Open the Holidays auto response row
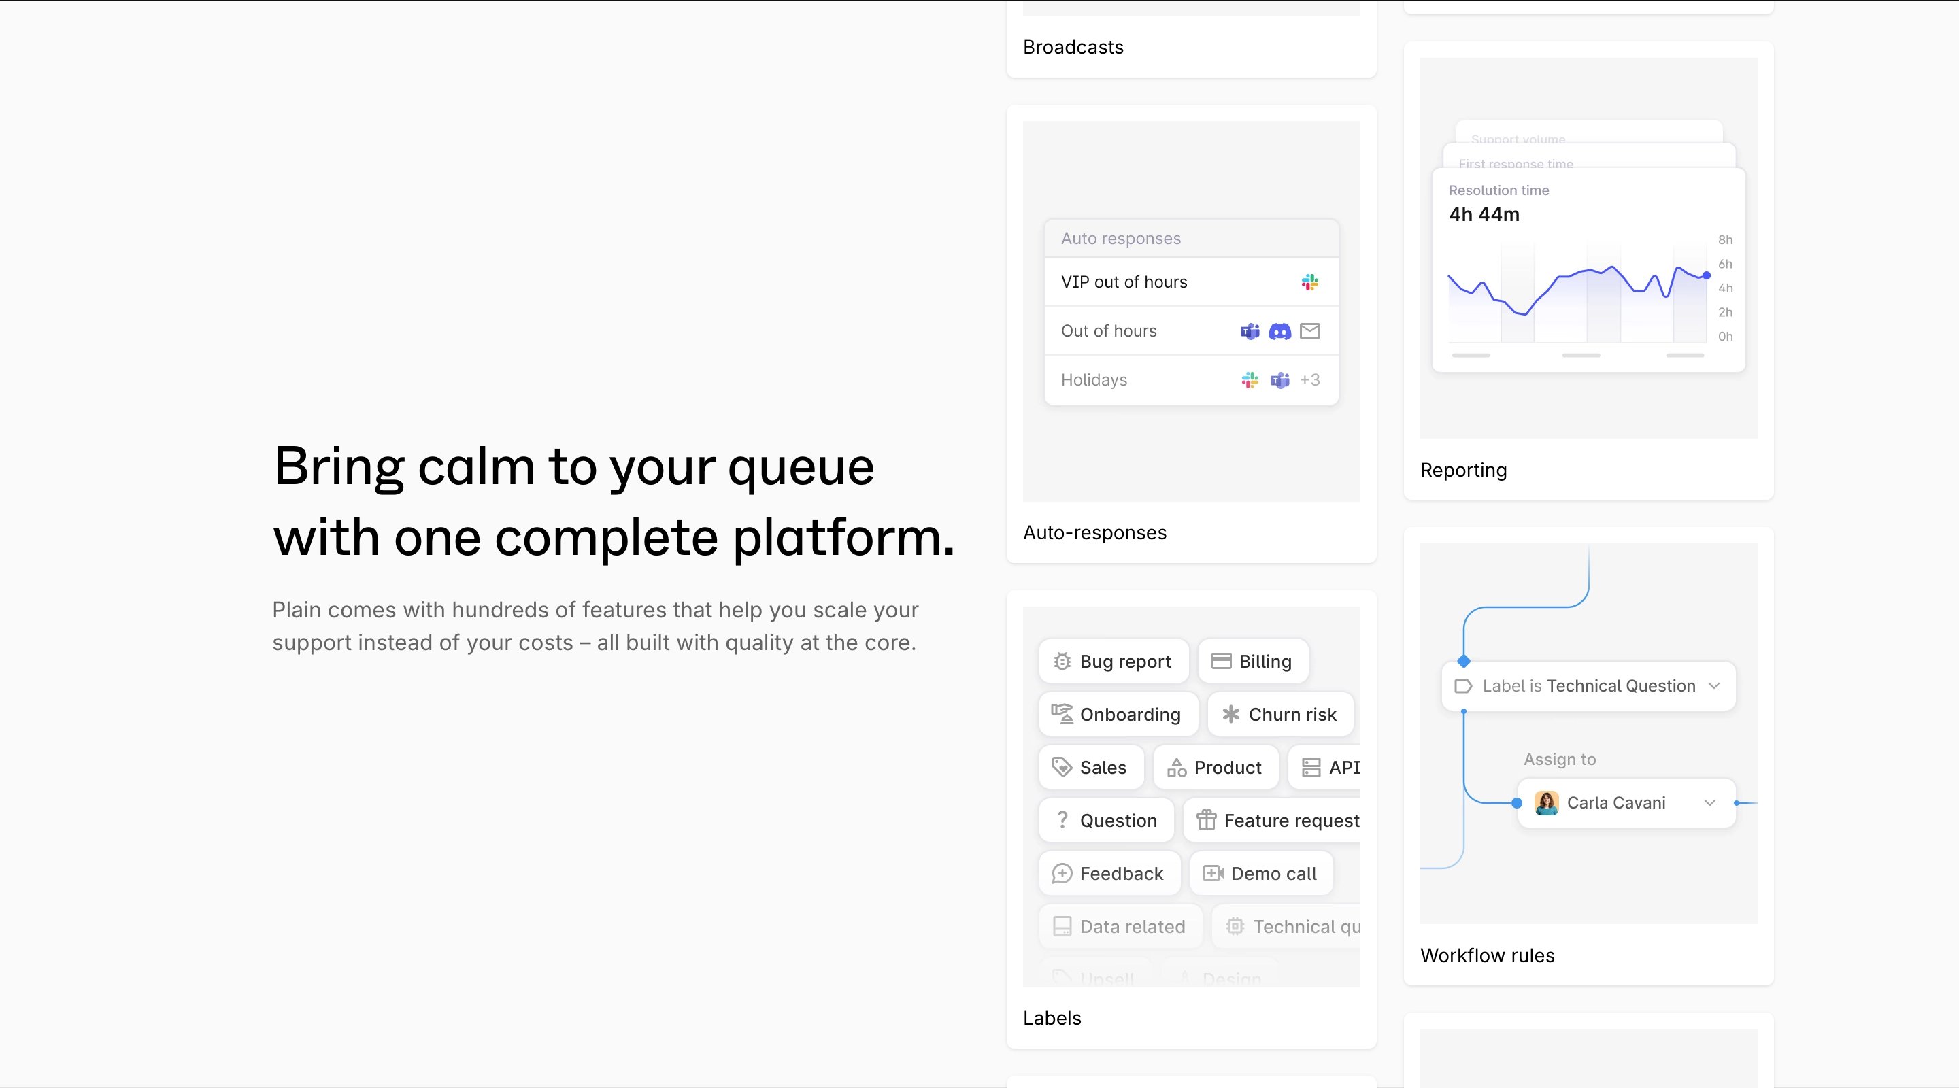This screenshot has height=1088, width=1959. [x=1191, y=380]
